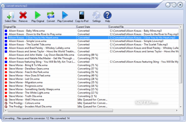Click the red dot beside Derailleur Gears.wma
186x122 pixels.
pos(6,69)
